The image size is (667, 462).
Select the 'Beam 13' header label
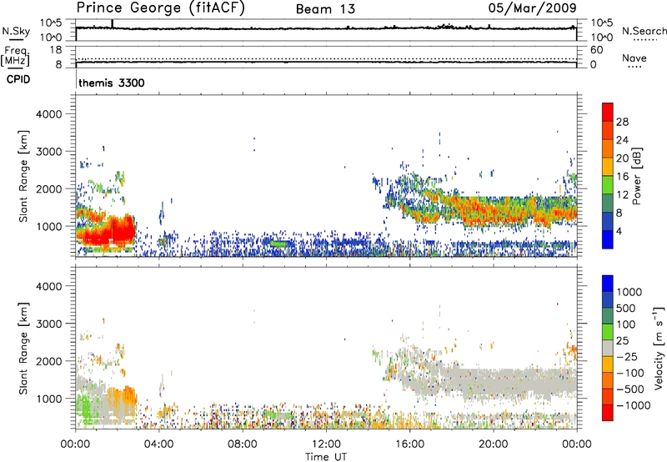tap(325, 9)
